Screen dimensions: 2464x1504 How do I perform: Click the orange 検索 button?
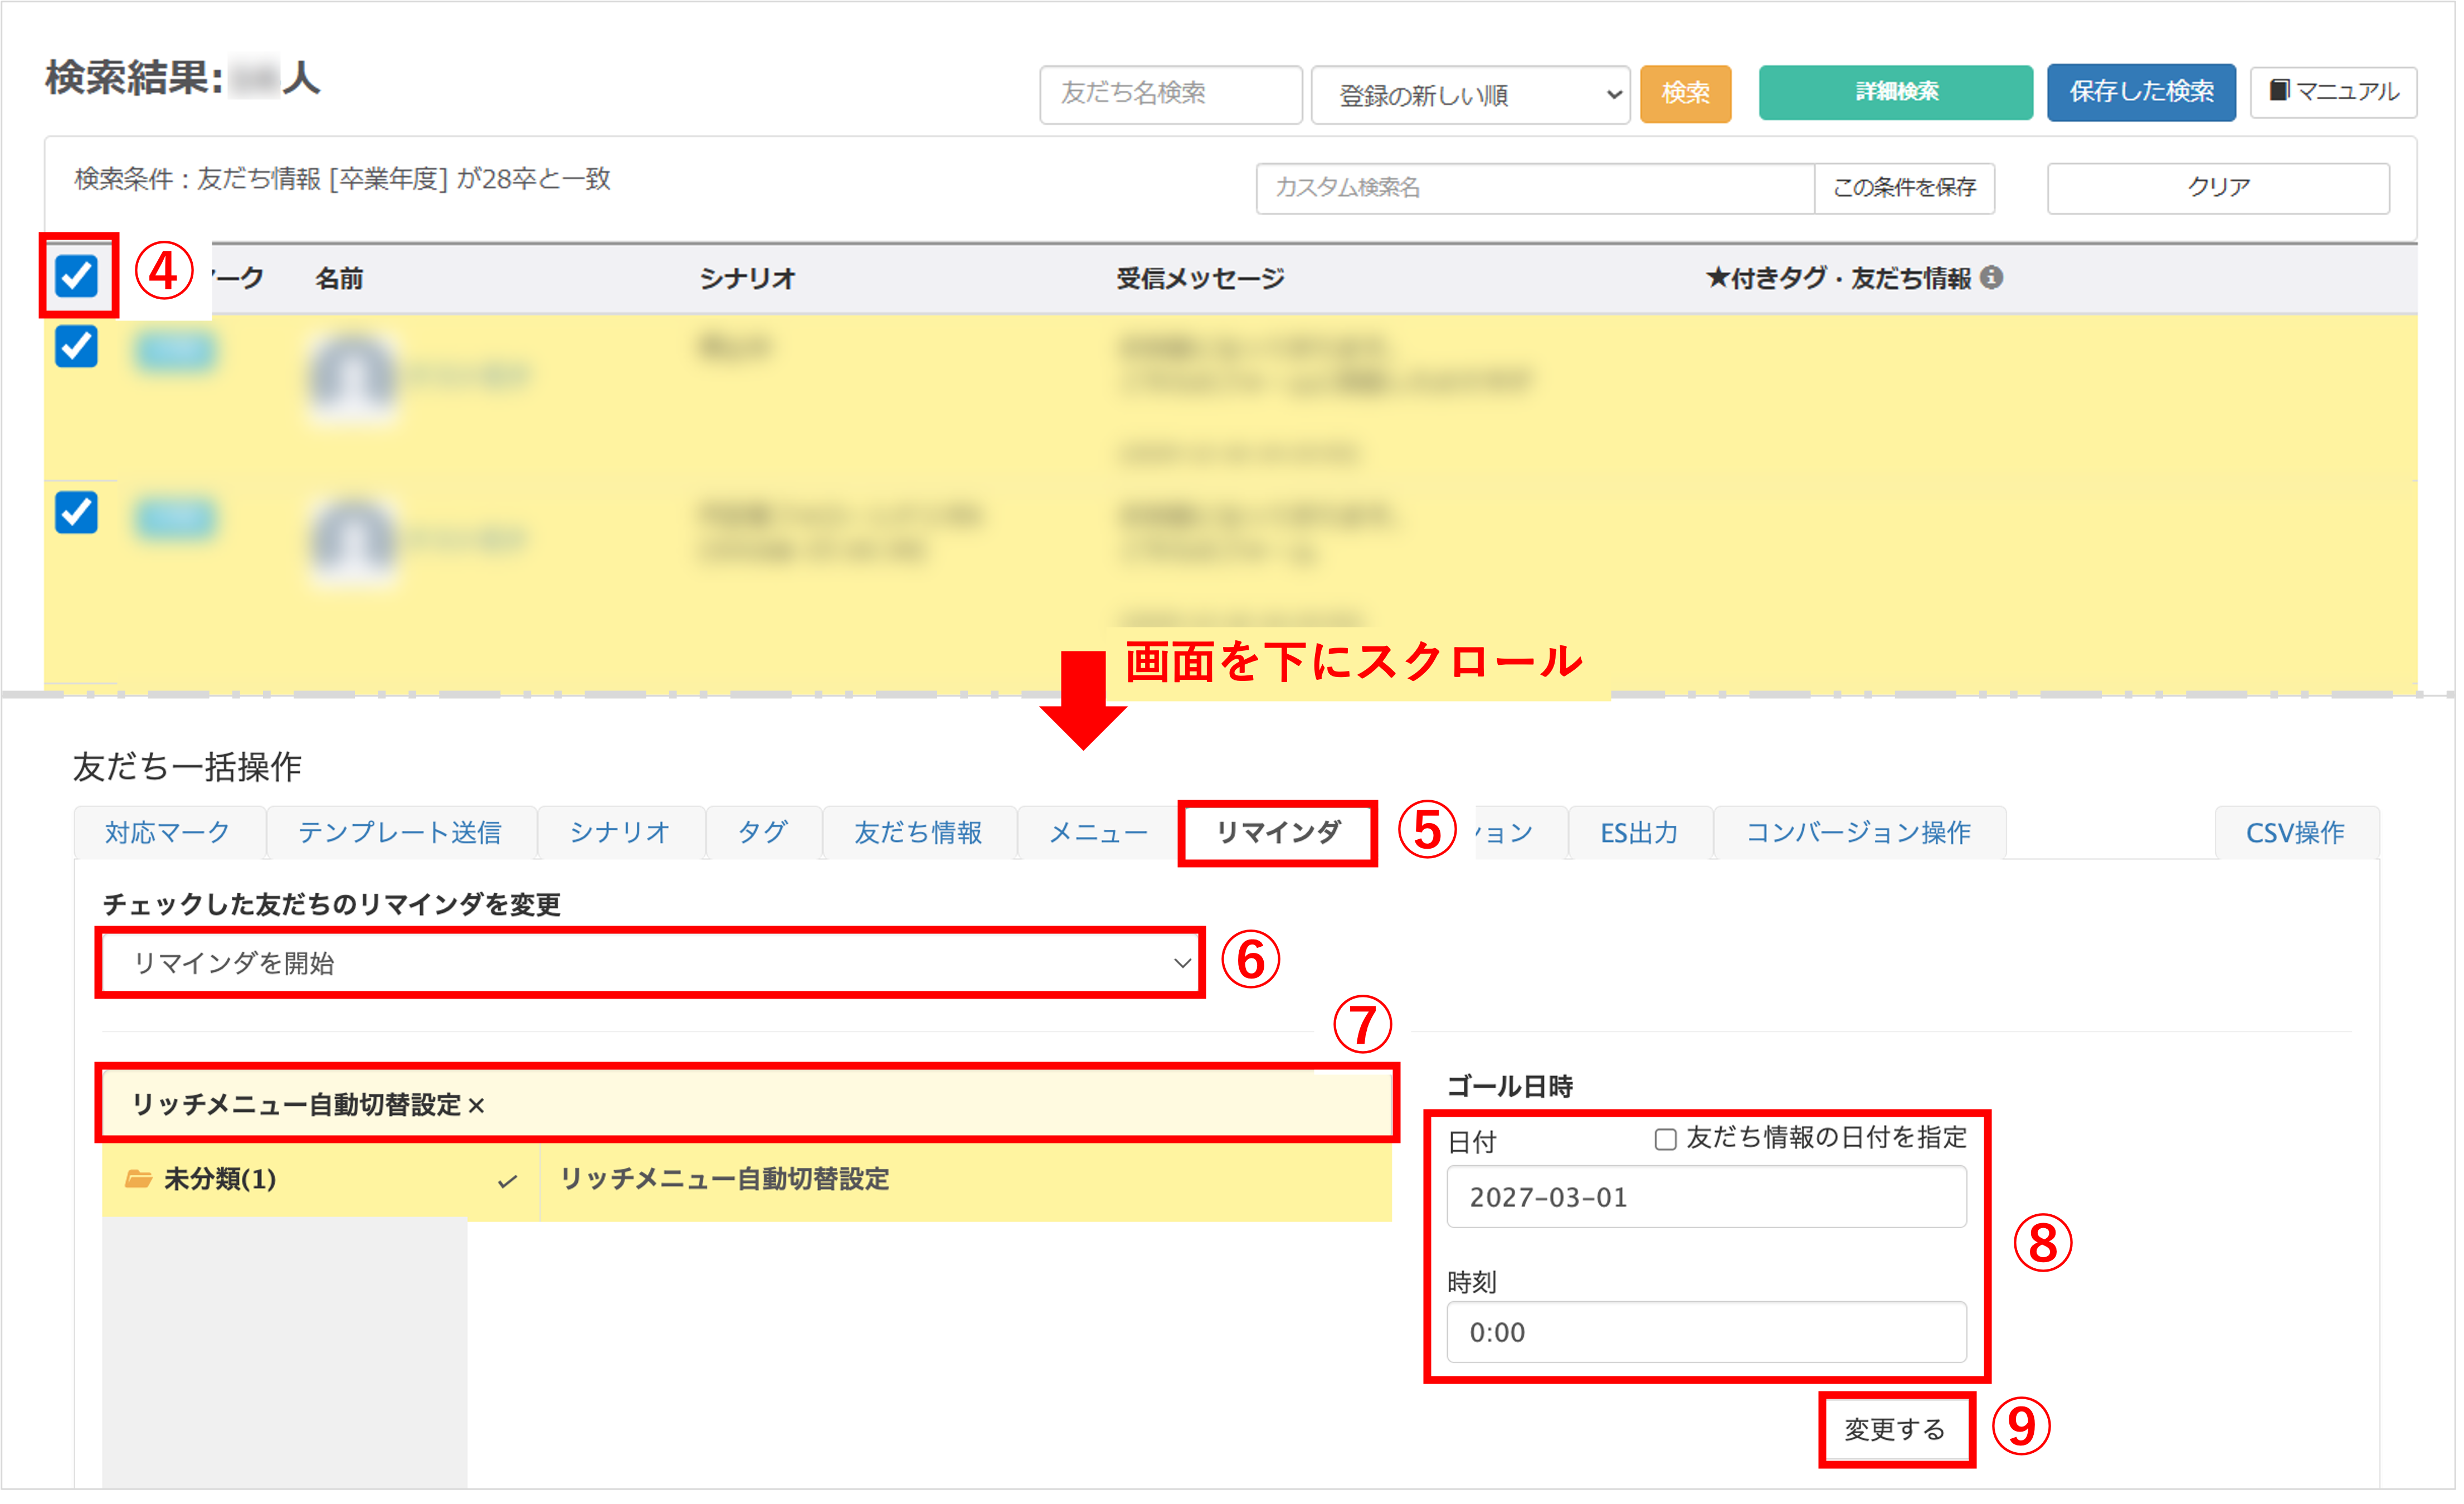click(x=1685, y=93)
